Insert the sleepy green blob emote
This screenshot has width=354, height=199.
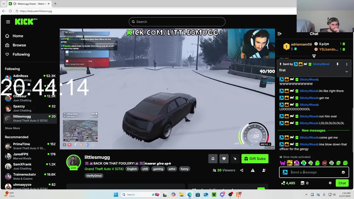[x=317, y=163]
